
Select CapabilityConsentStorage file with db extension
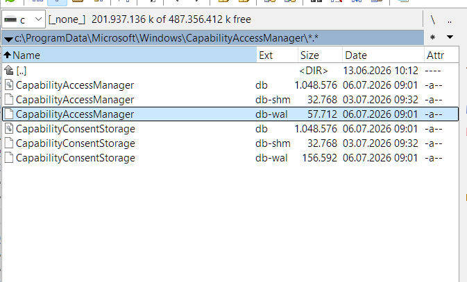(x=76, y=129)
